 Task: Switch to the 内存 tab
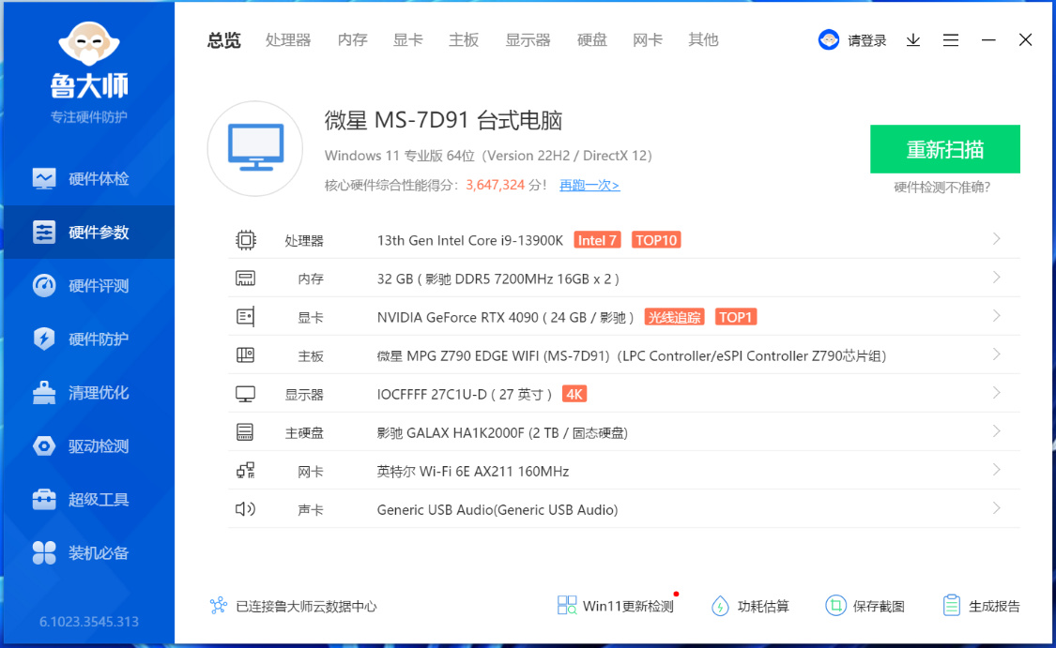click(352, 40)
